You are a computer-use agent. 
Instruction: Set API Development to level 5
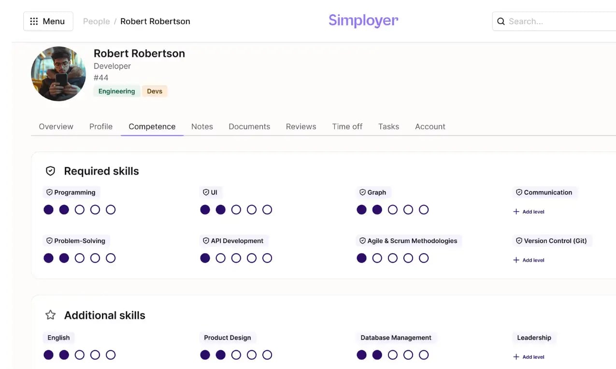[267, 258]
